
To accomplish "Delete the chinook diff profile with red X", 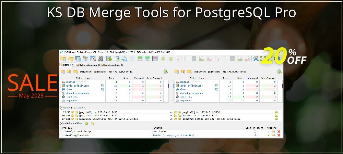I will [279, 131].
